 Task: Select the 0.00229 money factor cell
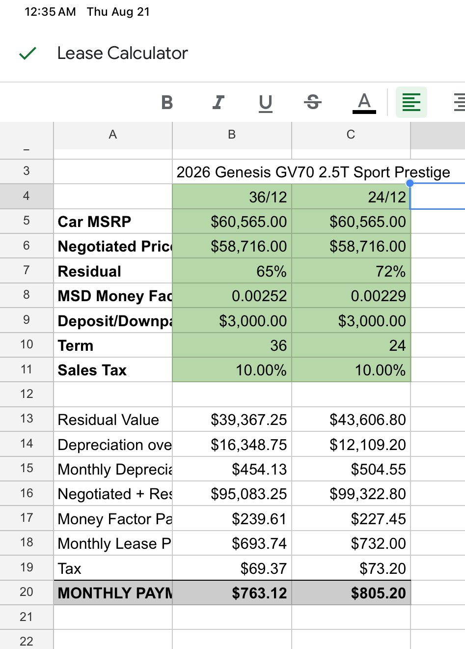pyautogui.click(x=351, y=295)
